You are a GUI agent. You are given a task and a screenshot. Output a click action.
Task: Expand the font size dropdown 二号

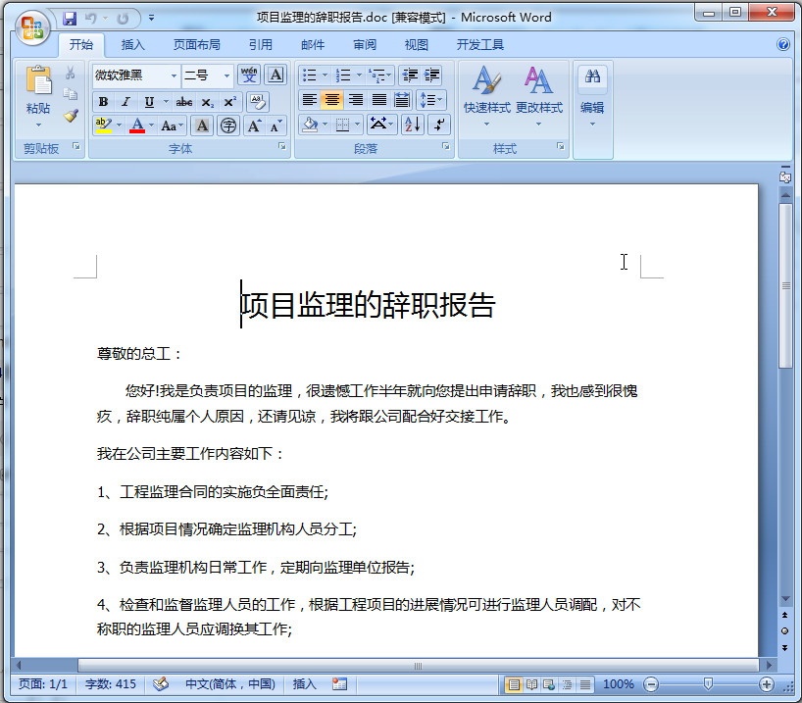[x=226, y=75]
